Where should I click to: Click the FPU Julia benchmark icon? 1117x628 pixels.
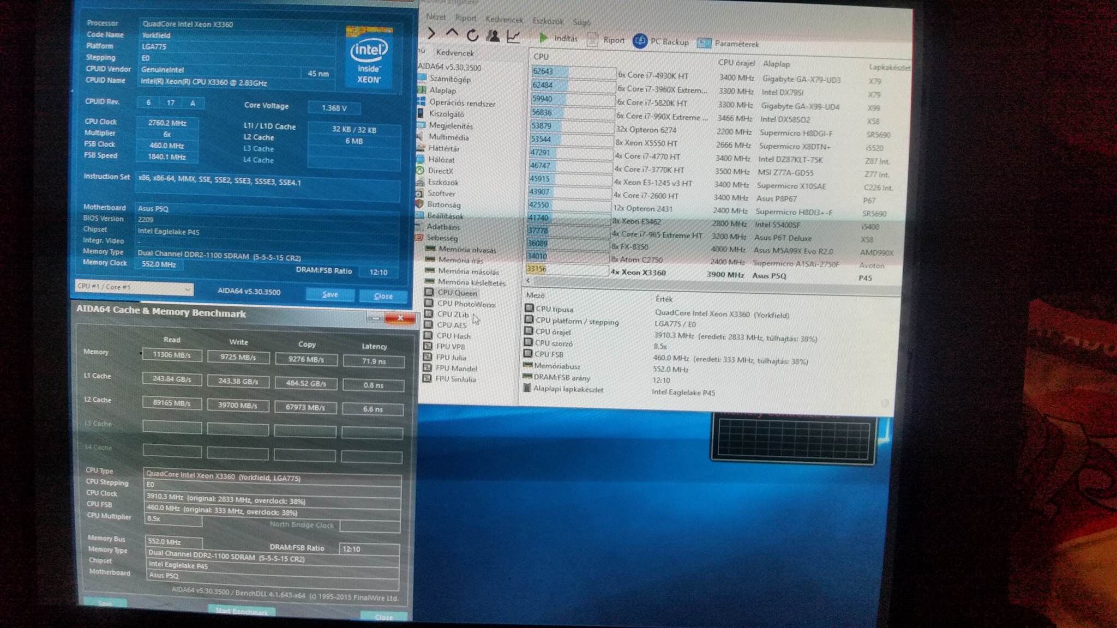428,357
